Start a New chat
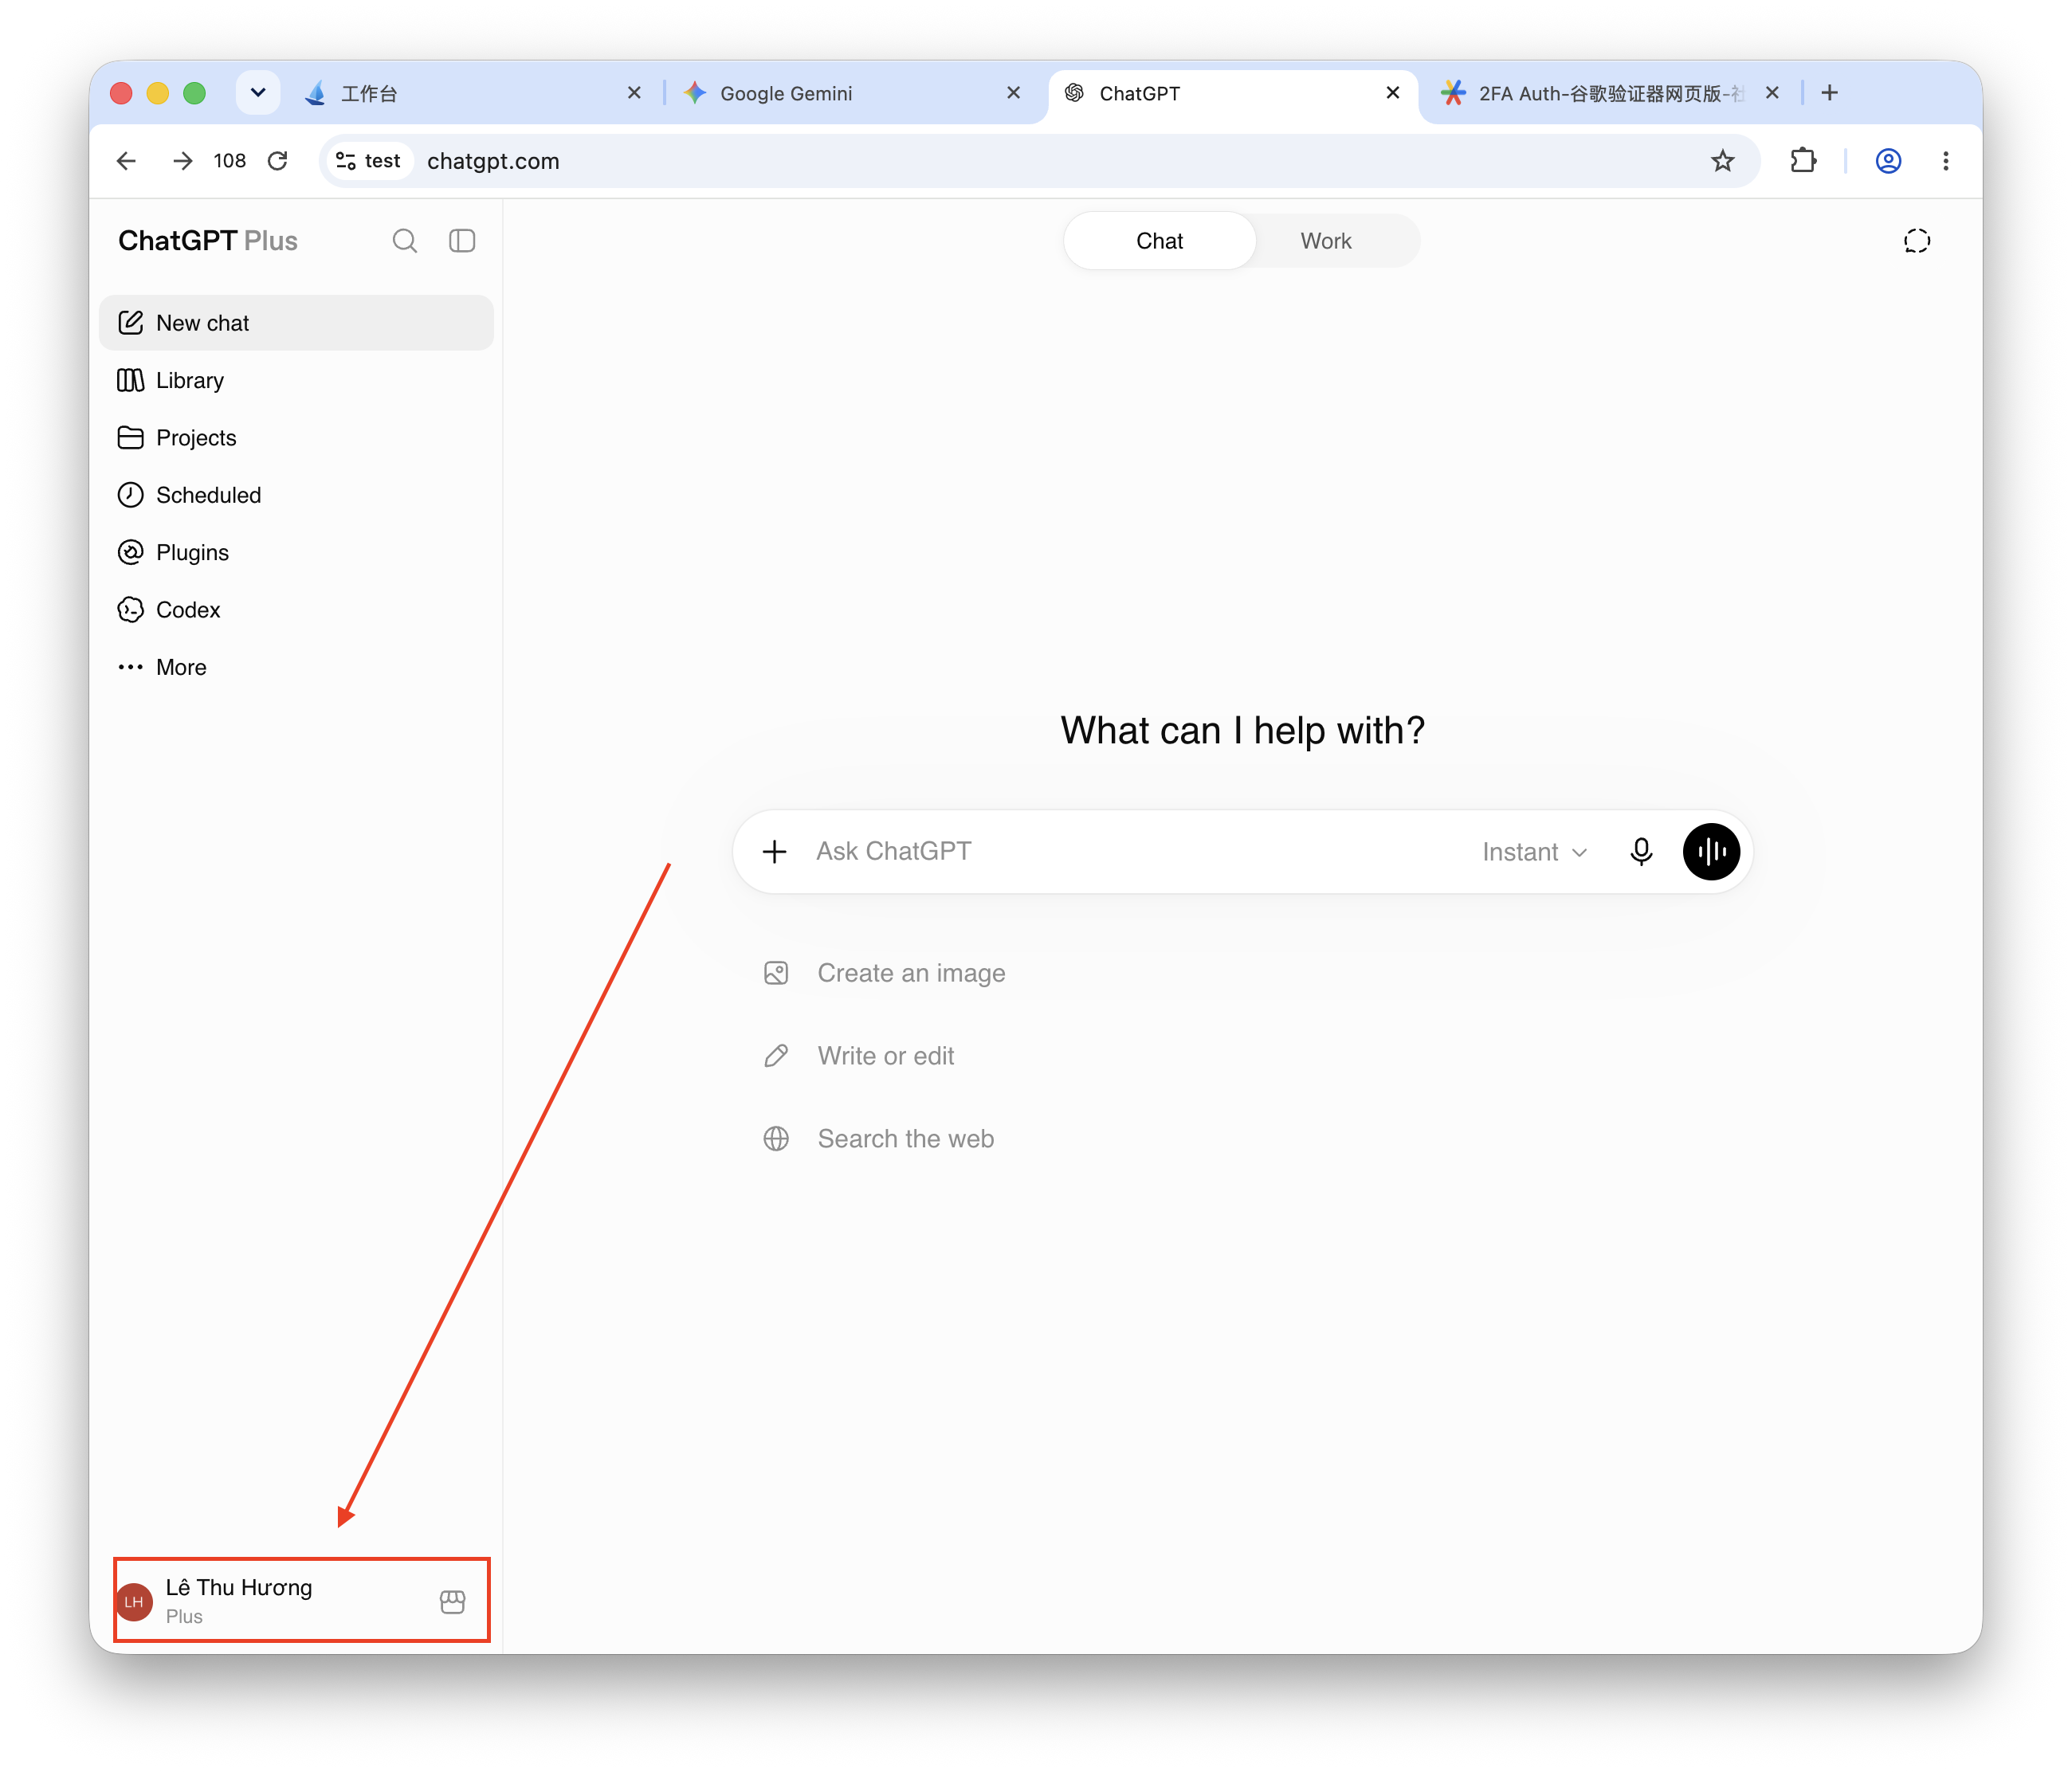This screenshot has width=2072, height=1772. tap(296, 323)
